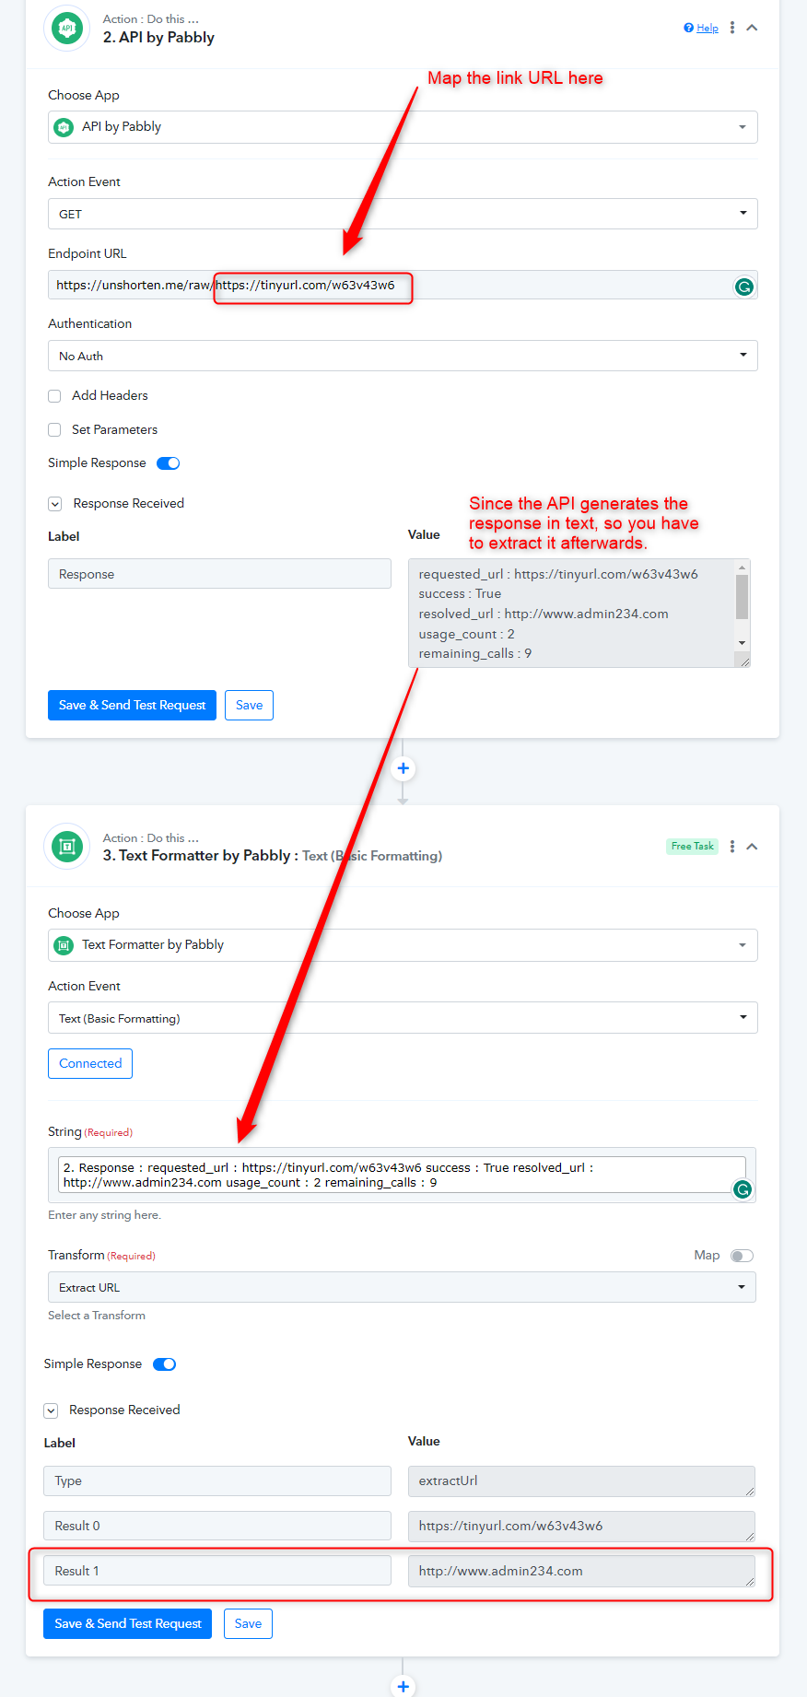Click the Grammarly icon in Endpoint URL field
Screen dimensions: 807x1697
coord(743,287)
